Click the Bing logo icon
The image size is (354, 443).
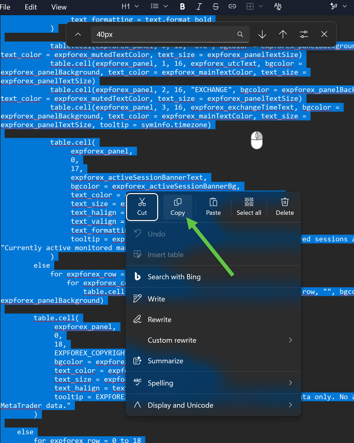point(138,276)
